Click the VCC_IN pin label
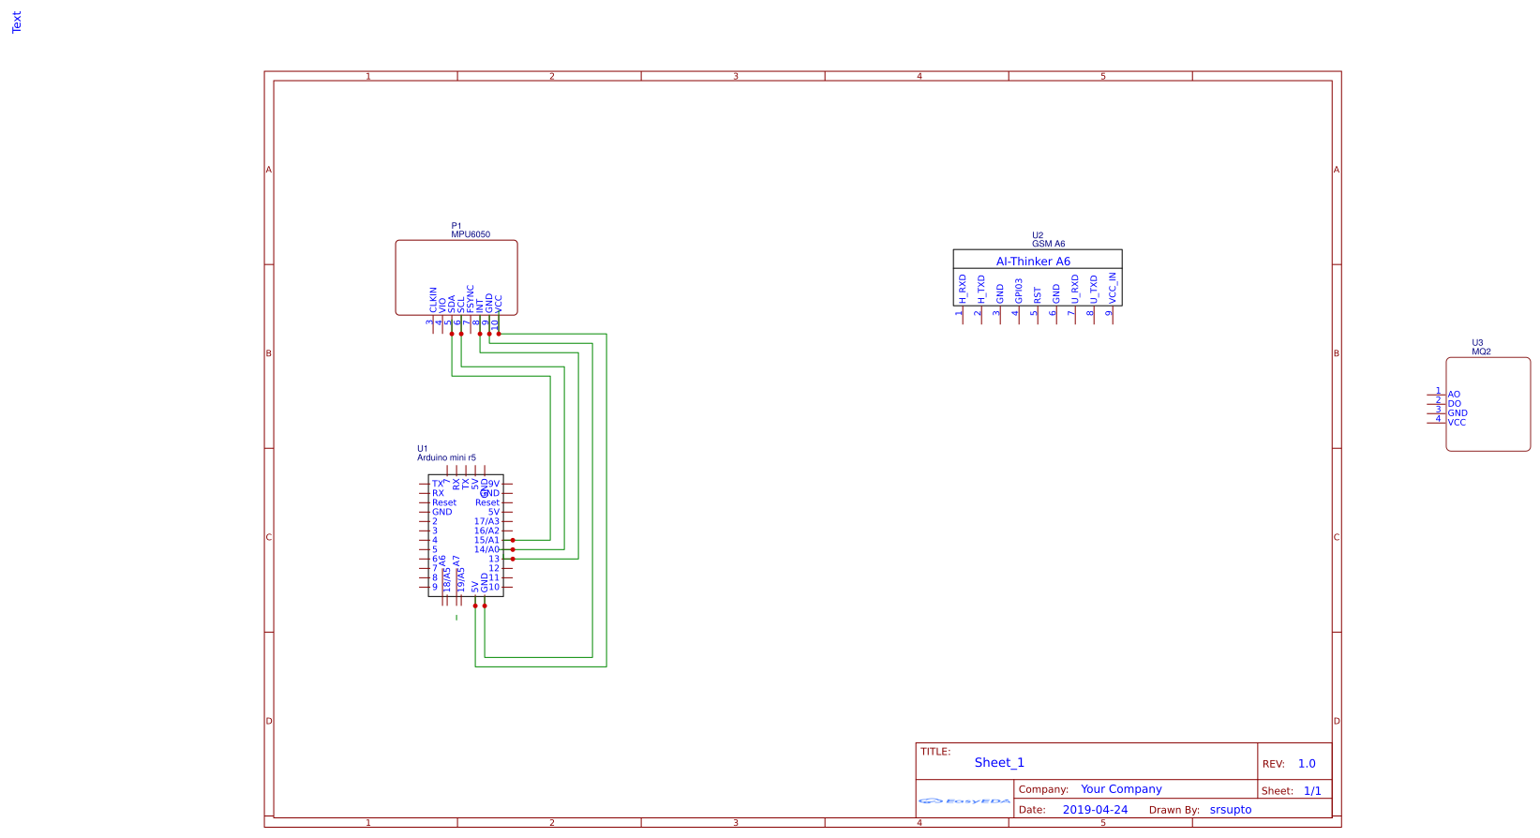The height and width of the screenshot is (838, 1540). click(x=1113, y=288)
